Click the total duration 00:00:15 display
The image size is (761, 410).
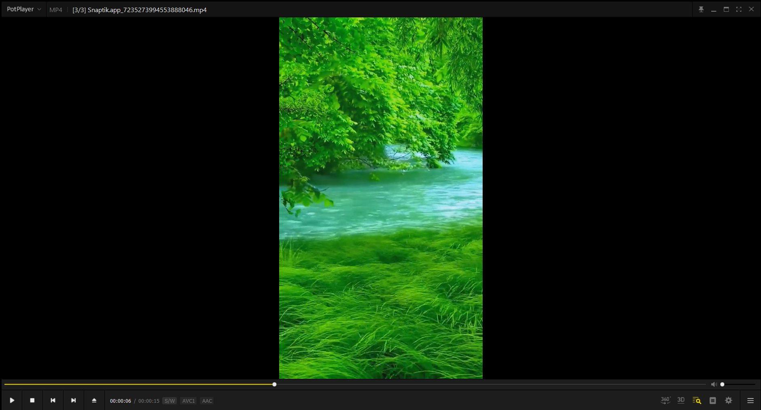coord(149,401)
